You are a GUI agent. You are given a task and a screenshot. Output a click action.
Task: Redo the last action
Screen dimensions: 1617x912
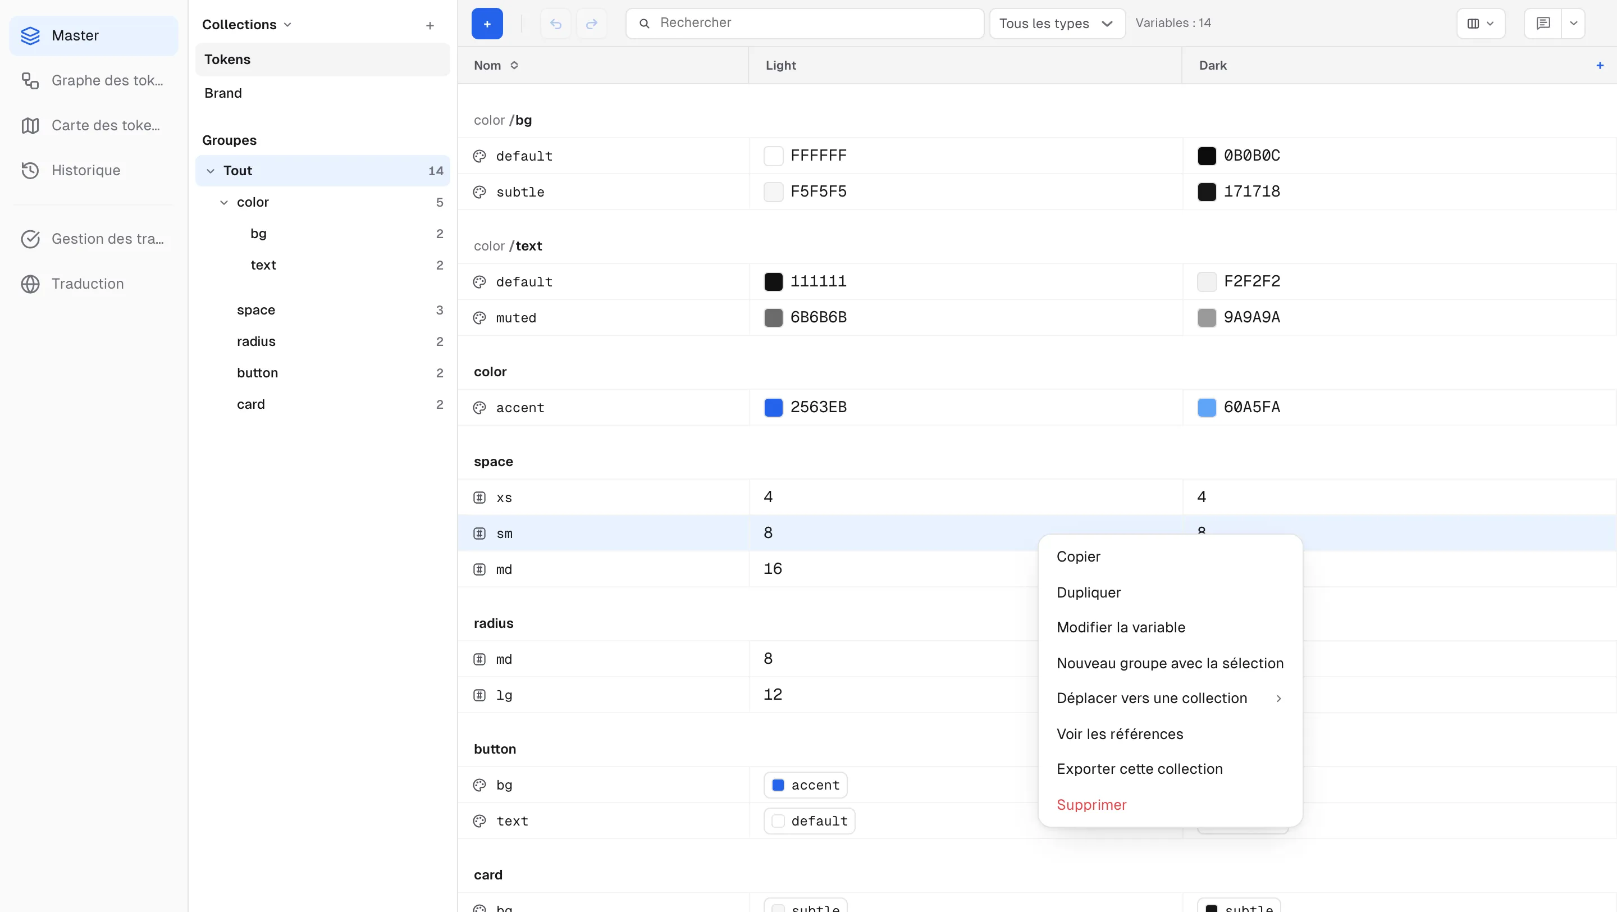[591, 24]
